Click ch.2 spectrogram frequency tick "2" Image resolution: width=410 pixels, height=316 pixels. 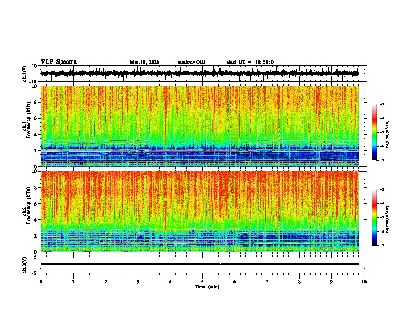(x=36, y=236)
